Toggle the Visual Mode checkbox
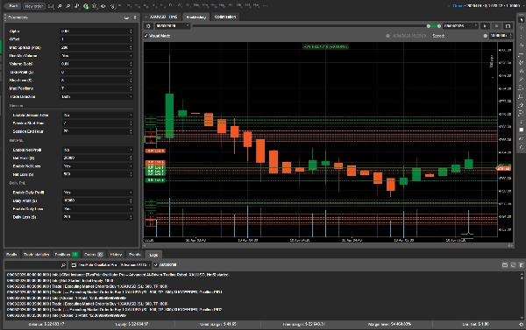Image resolution: width=526 pixels, height=330 pixels. click(146, 36)
